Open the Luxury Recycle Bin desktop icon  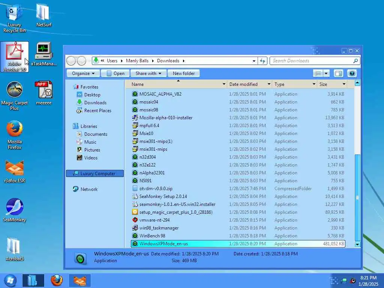[15, 18]
